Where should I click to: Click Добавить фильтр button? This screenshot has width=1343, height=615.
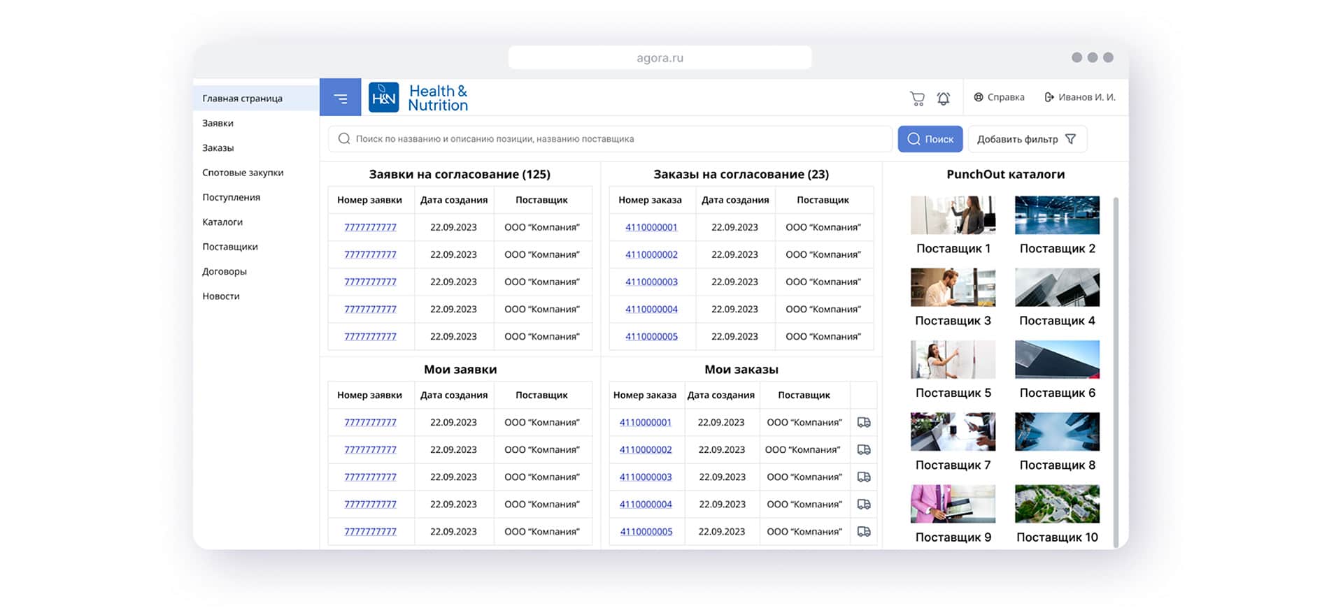(1027, 139)
